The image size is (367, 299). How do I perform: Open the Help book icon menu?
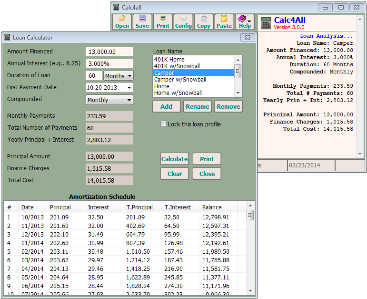pyautogui.click(x=245, y=22)
